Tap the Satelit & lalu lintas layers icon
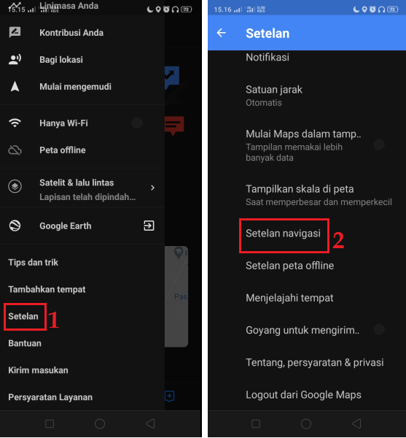The image size is (406, 438). pyautogui.click(x=15, y=186)
